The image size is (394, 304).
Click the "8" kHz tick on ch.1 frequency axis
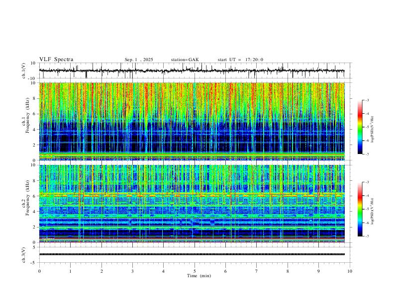tap(34, 98)
